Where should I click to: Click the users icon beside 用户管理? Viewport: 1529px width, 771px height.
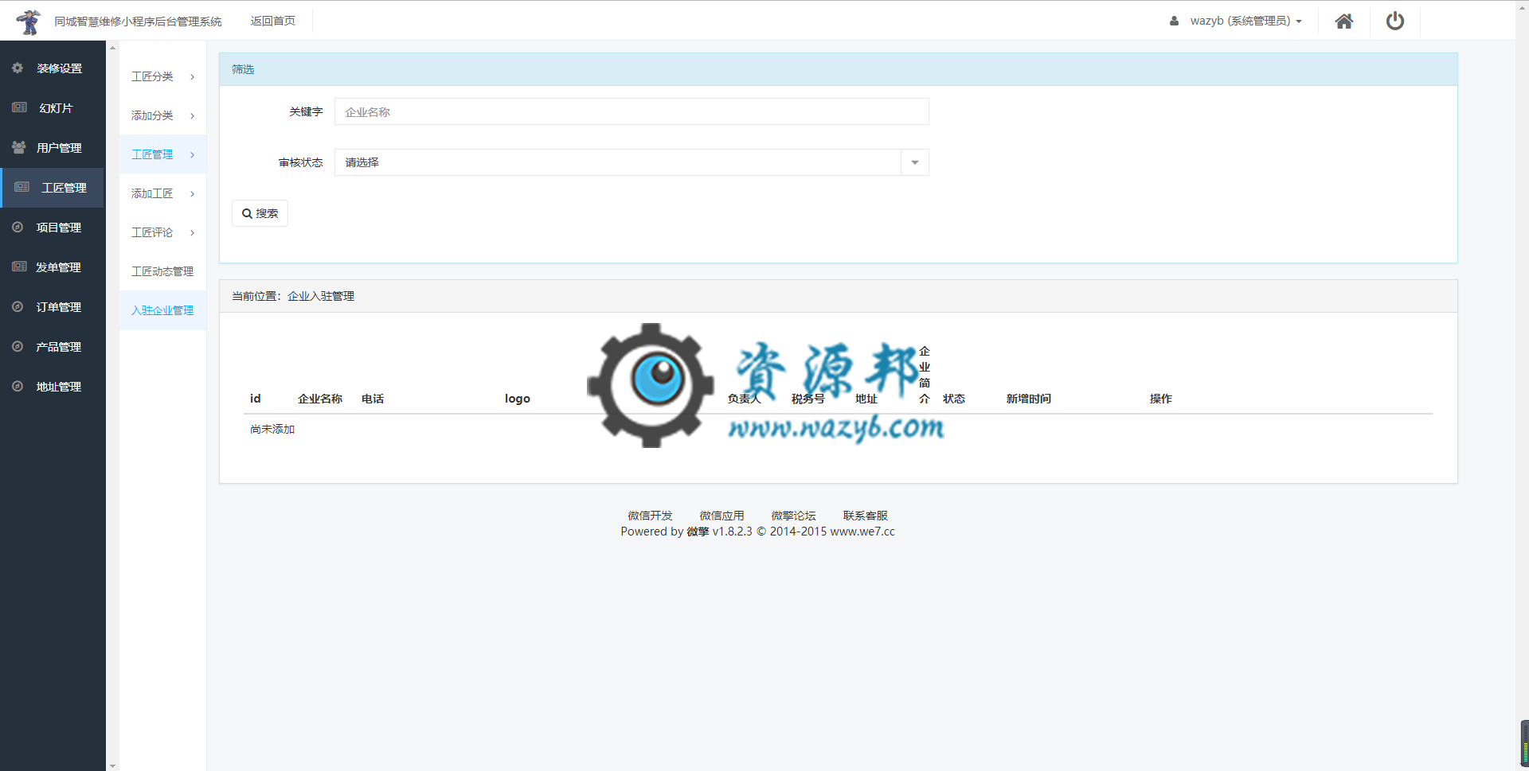[18, 147]
